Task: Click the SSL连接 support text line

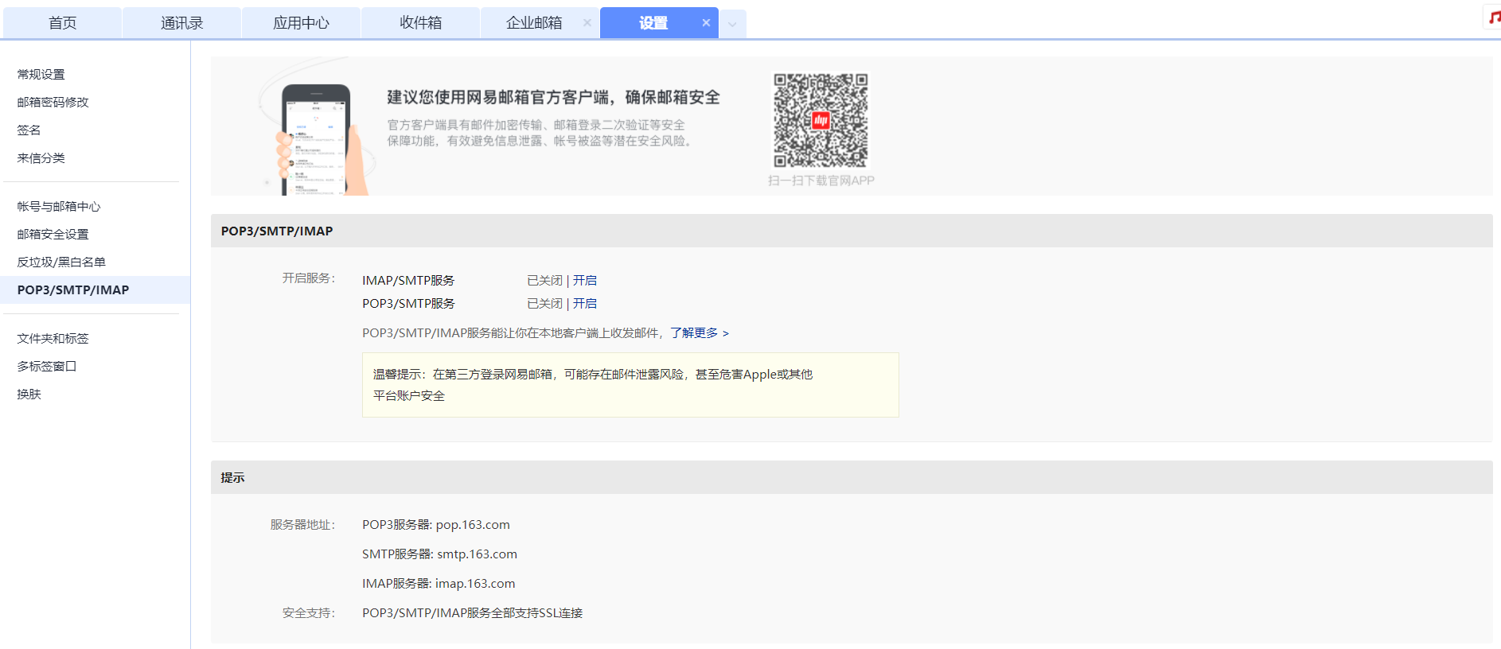Action: coord(473,613)
